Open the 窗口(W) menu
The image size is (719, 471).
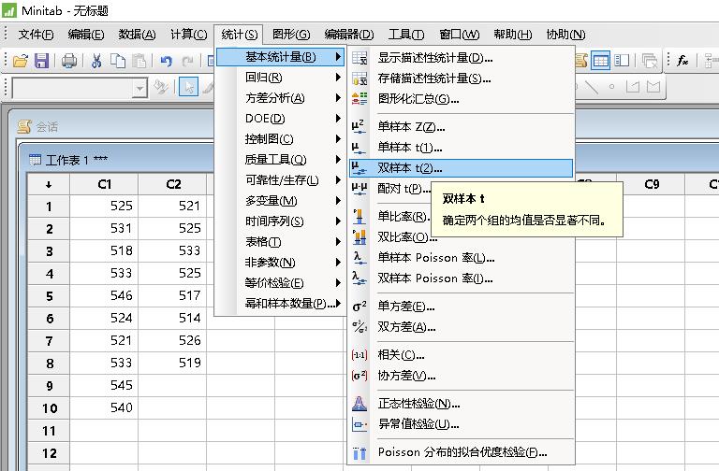pyautogui.click(x=459, y=35)
